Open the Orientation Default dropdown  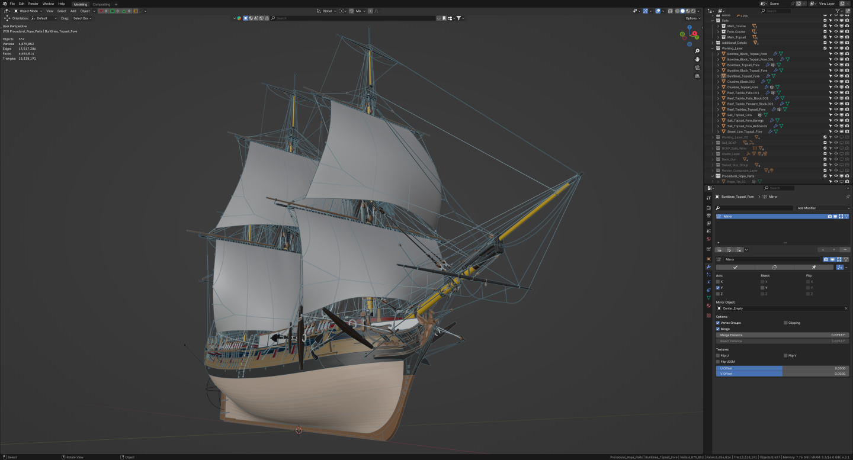tap(44, 18)
